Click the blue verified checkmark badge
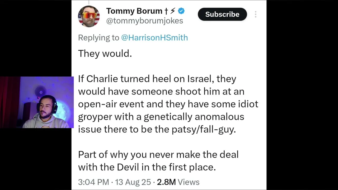The width and height of the screenshot is (338, 190). [x=181, y=11]
